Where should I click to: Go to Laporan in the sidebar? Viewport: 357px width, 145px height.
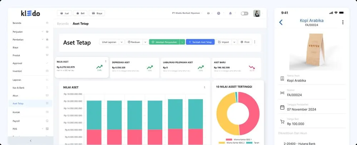coord(30,80)
